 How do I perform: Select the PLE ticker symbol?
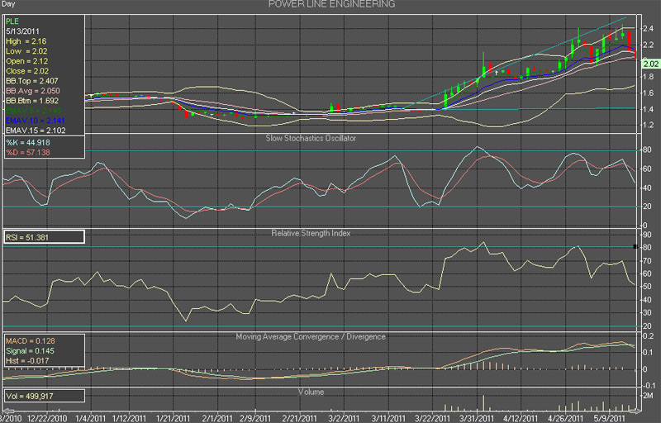[12, 21]
